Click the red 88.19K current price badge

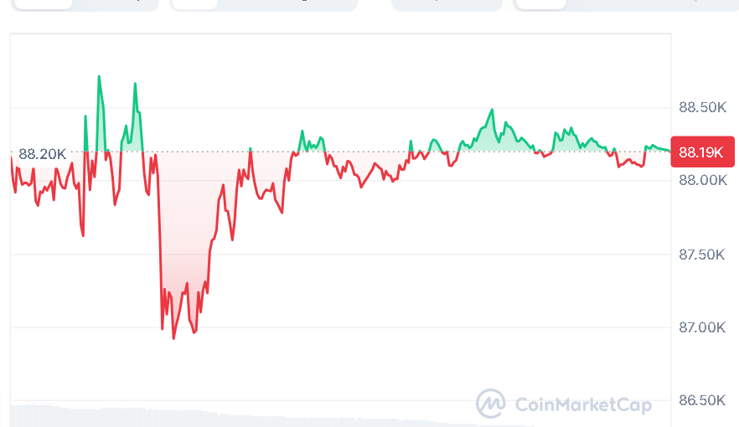(703, 152)
